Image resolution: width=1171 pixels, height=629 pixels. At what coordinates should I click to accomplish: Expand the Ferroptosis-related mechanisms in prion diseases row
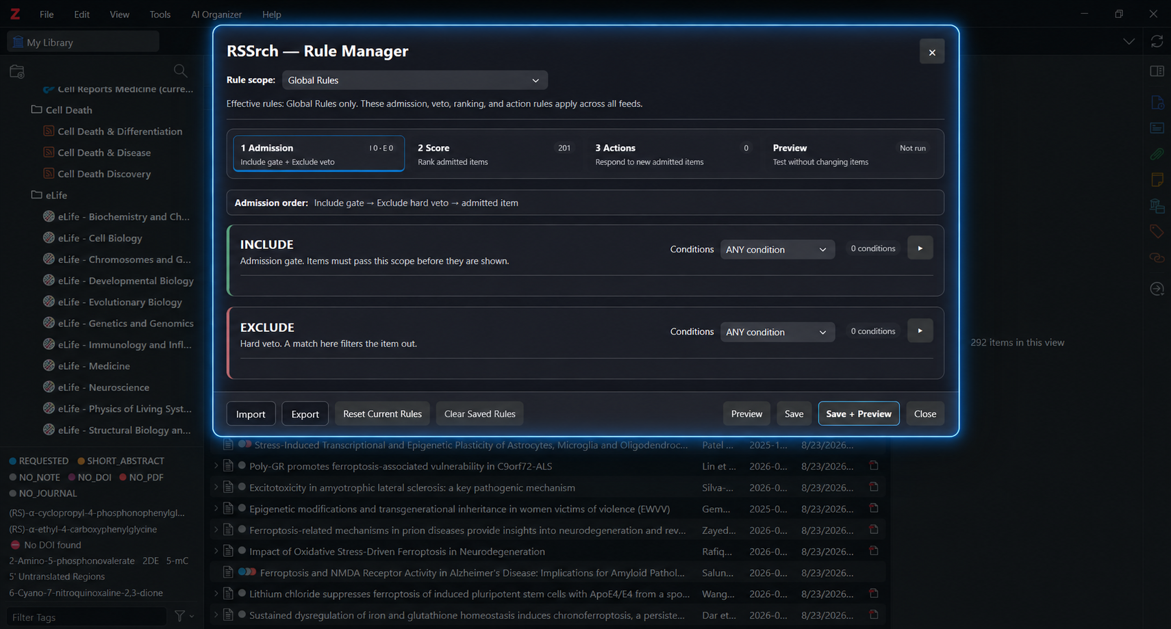pyautogui.click(x=216, y=530)
